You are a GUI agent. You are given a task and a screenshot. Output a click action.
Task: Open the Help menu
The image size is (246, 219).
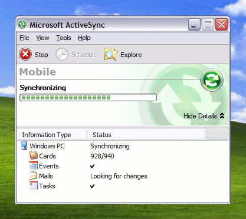tap(84, 38)
